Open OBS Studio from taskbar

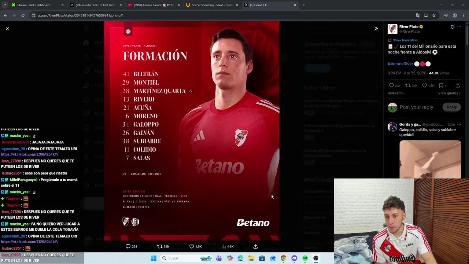pos(316,258)
